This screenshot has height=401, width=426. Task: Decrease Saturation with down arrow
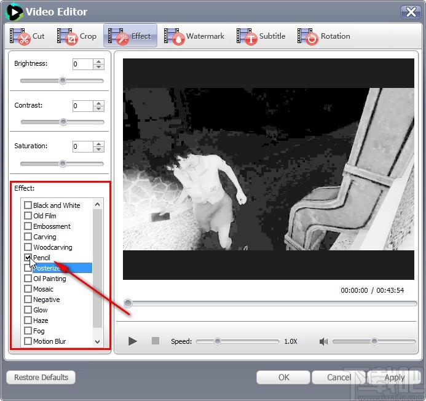pos(98,149)
